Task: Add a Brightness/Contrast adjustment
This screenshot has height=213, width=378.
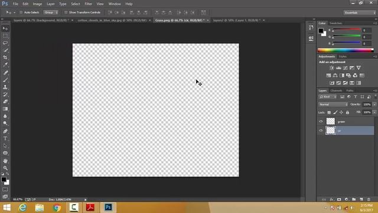Action: [x=332, y=68]
